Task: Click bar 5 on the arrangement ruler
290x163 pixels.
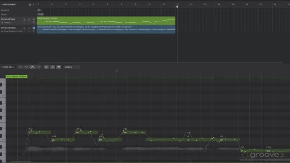Action: 94,5
